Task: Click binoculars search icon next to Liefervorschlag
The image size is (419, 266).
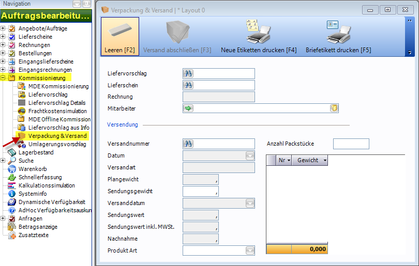Action: coord(189,74)
